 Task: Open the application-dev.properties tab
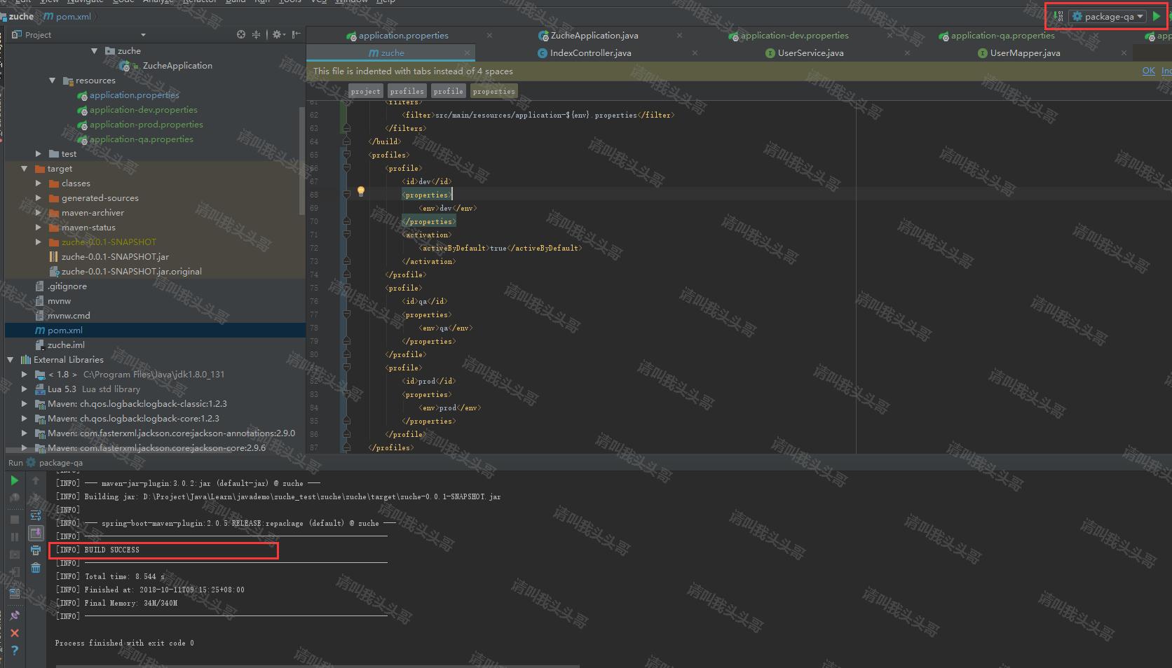(x=794, y=35)
